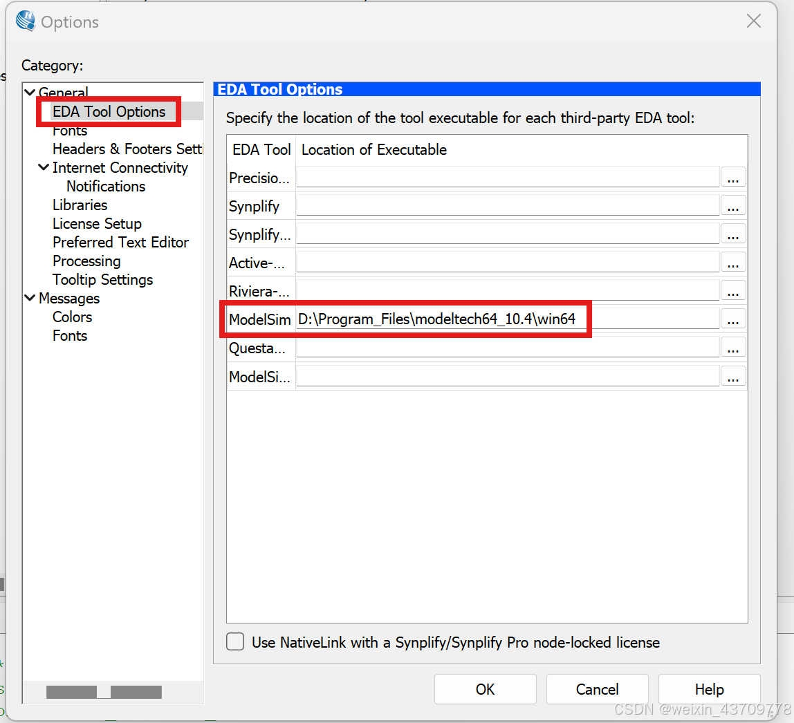
Task: Click the Questa row label
Action: click(257, 348)
